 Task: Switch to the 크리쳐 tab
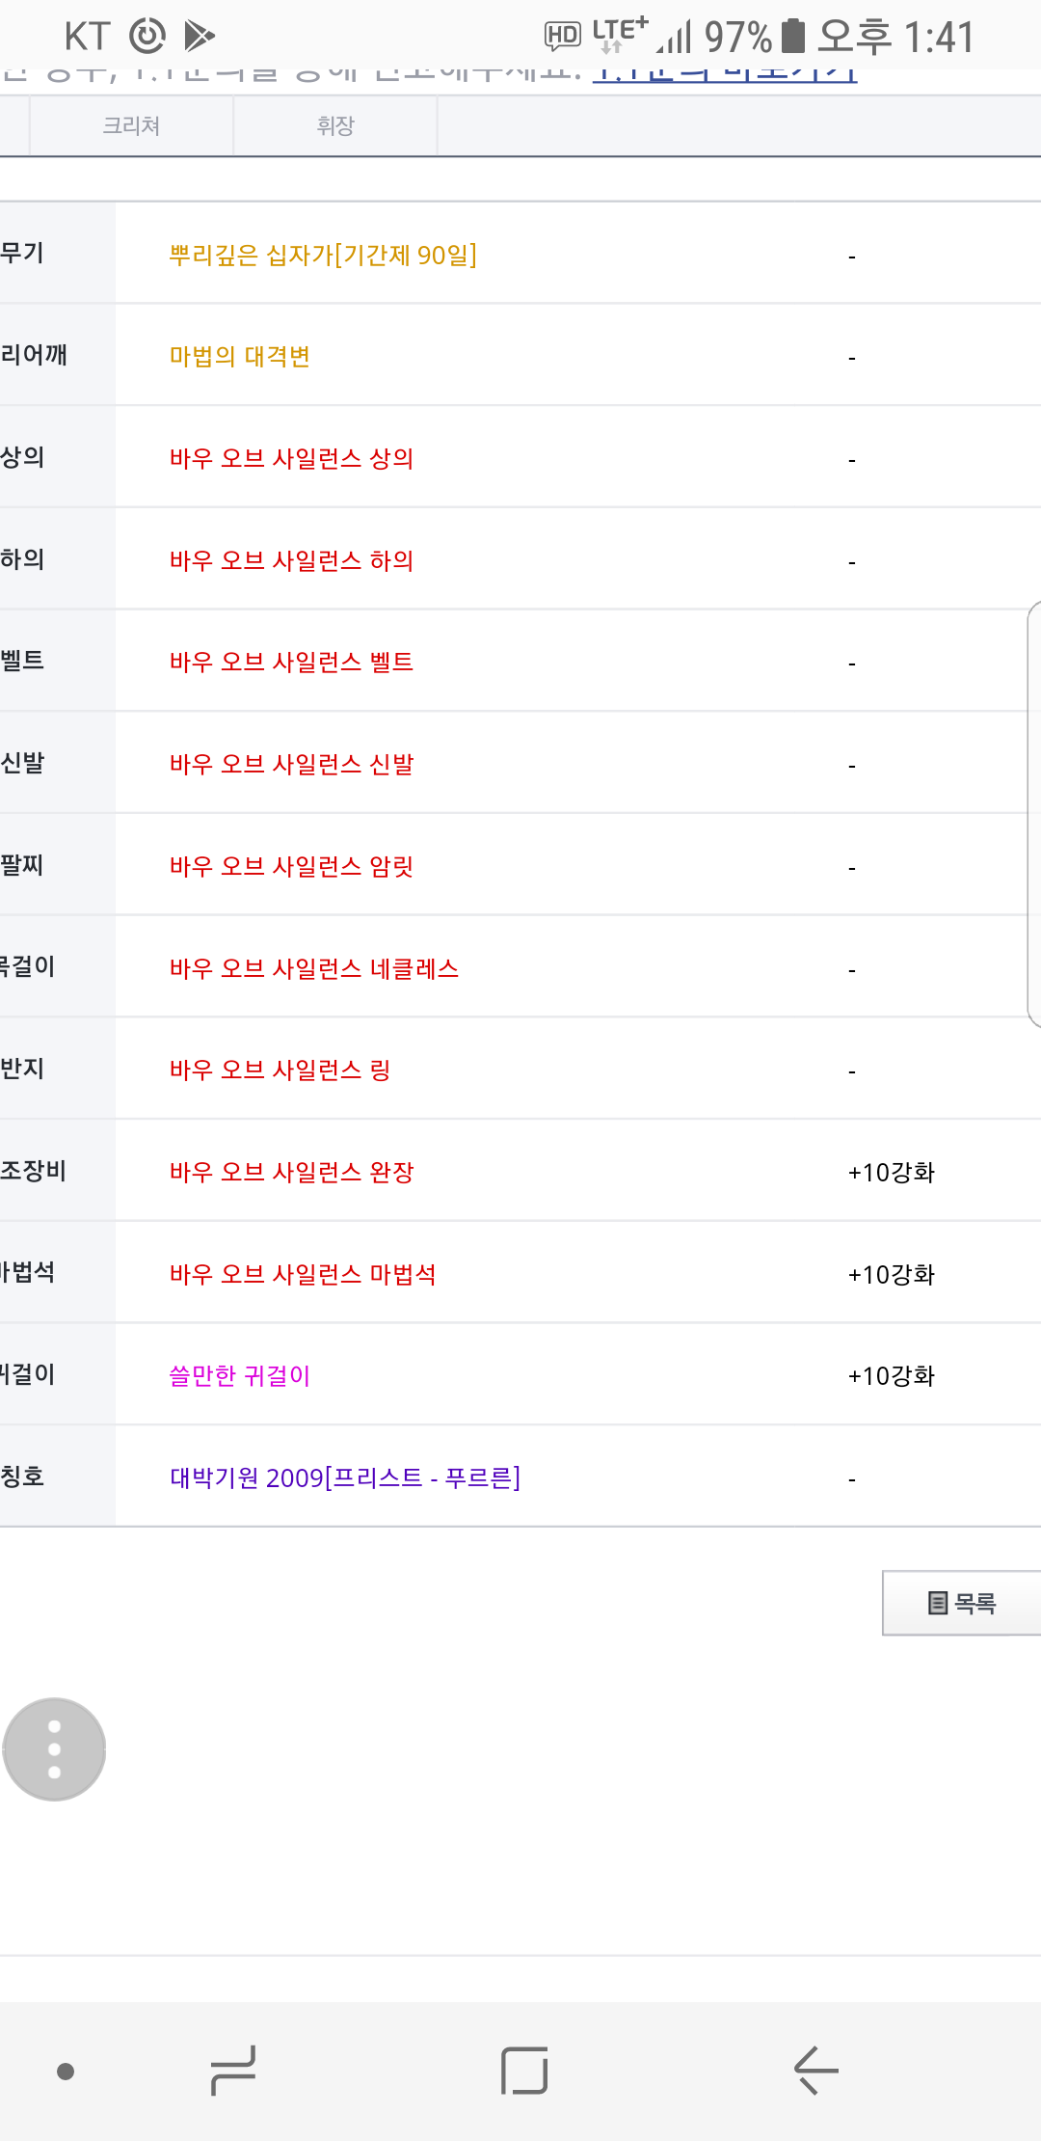pos(132,125)
